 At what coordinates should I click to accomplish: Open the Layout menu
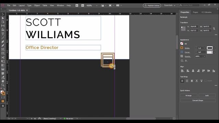pyautogui.click(x=22, y=5)
